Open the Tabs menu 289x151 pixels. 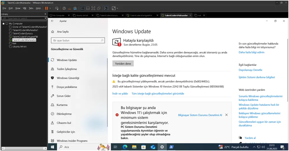click(31, 8)
